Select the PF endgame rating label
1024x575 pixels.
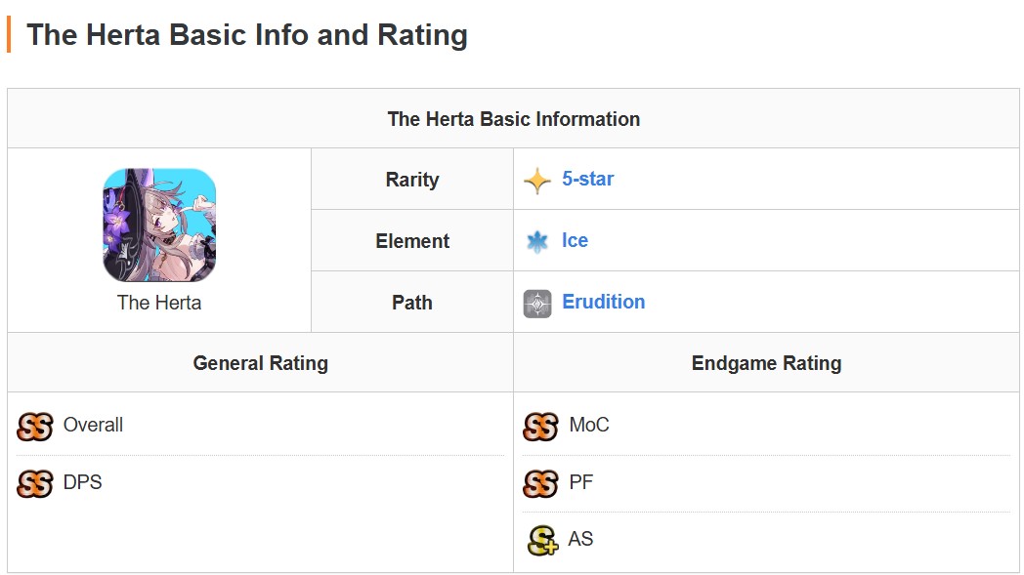(581, 482)
